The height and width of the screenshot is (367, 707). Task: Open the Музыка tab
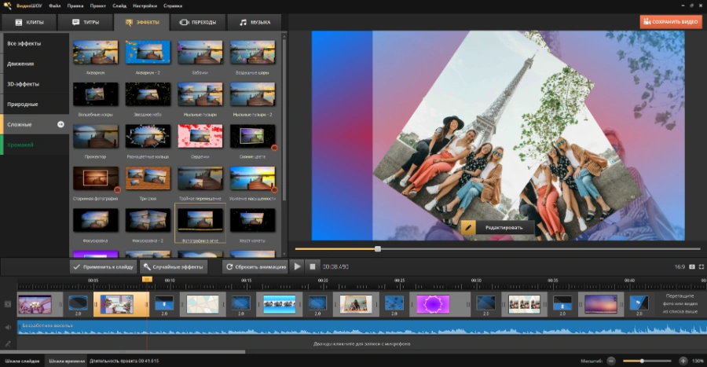(255, 22)
